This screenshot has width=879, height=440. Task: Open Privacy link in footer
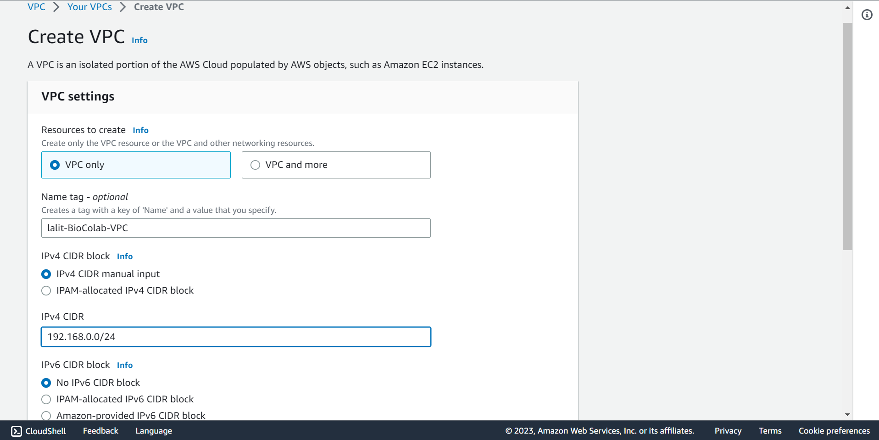pos(728,431)
